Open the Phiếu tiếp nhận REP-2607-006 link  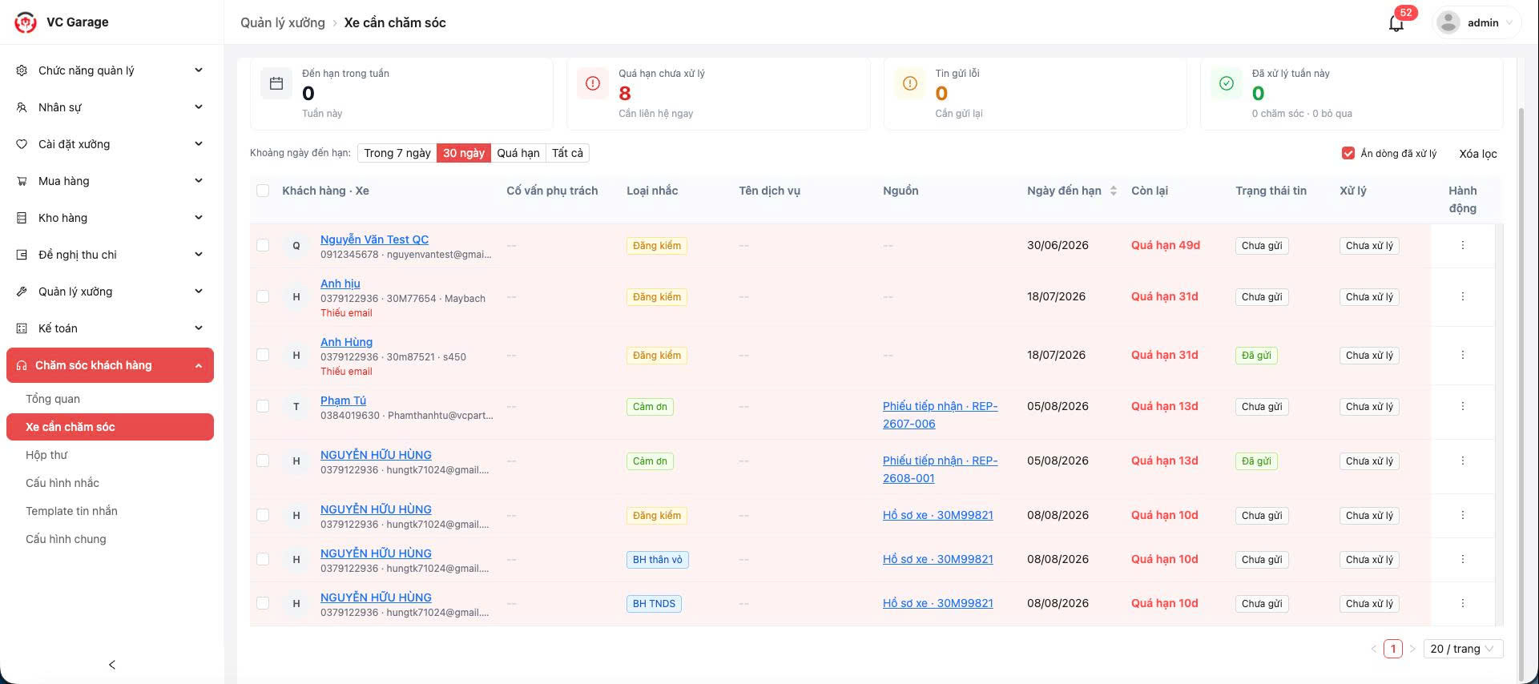941,415
